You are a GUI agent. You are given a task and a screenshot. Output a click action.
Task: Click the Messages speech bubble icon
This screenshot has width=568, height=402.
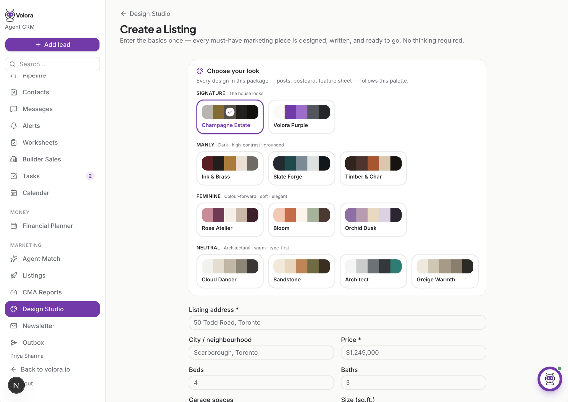pos(14,109)
